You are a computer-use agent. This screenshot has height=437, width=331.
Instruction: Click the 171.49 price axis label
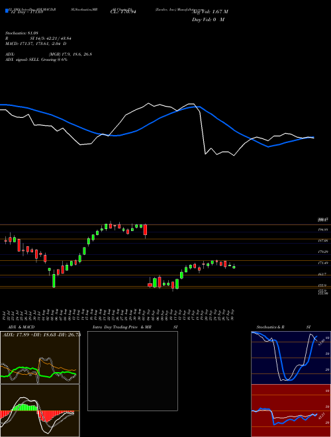point(323,263)
